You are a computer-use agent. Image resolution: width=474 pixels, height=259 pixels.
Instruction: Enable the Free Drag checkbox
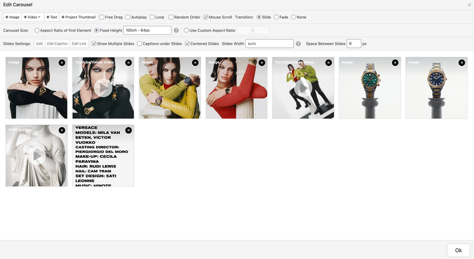point(102,17)
